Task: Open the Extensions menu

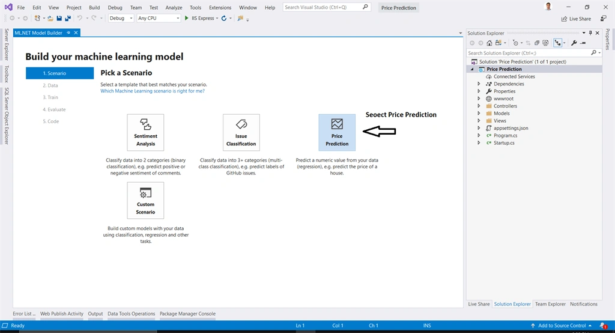Action: [220, 7]
